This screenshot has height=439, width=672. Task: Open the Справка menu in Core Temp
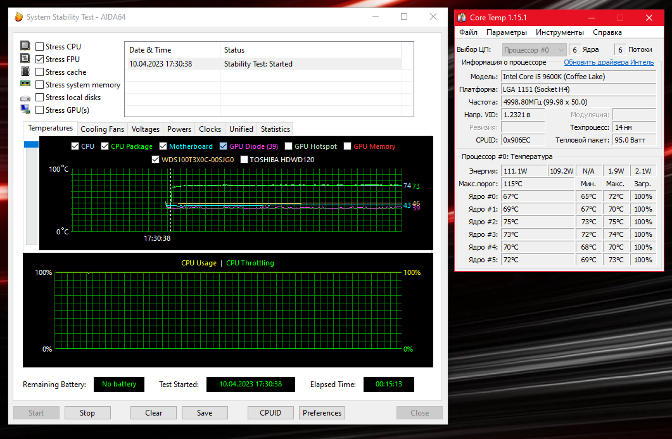click(607, 32)
